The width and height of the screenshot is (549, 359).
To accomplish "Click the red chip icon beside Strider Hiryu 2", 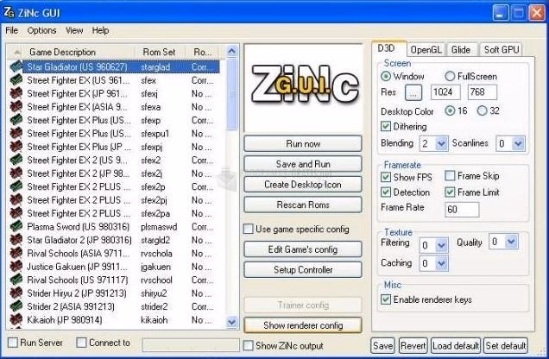I will click(x=16, y=293).
